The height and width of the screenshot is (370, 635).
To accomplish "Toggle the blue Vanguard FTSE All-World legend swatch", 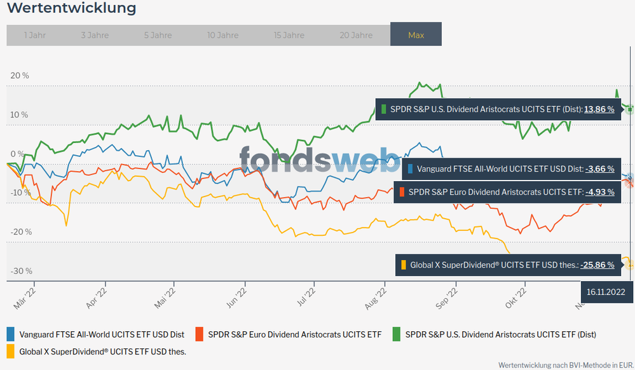I will [x=11, y=334].
